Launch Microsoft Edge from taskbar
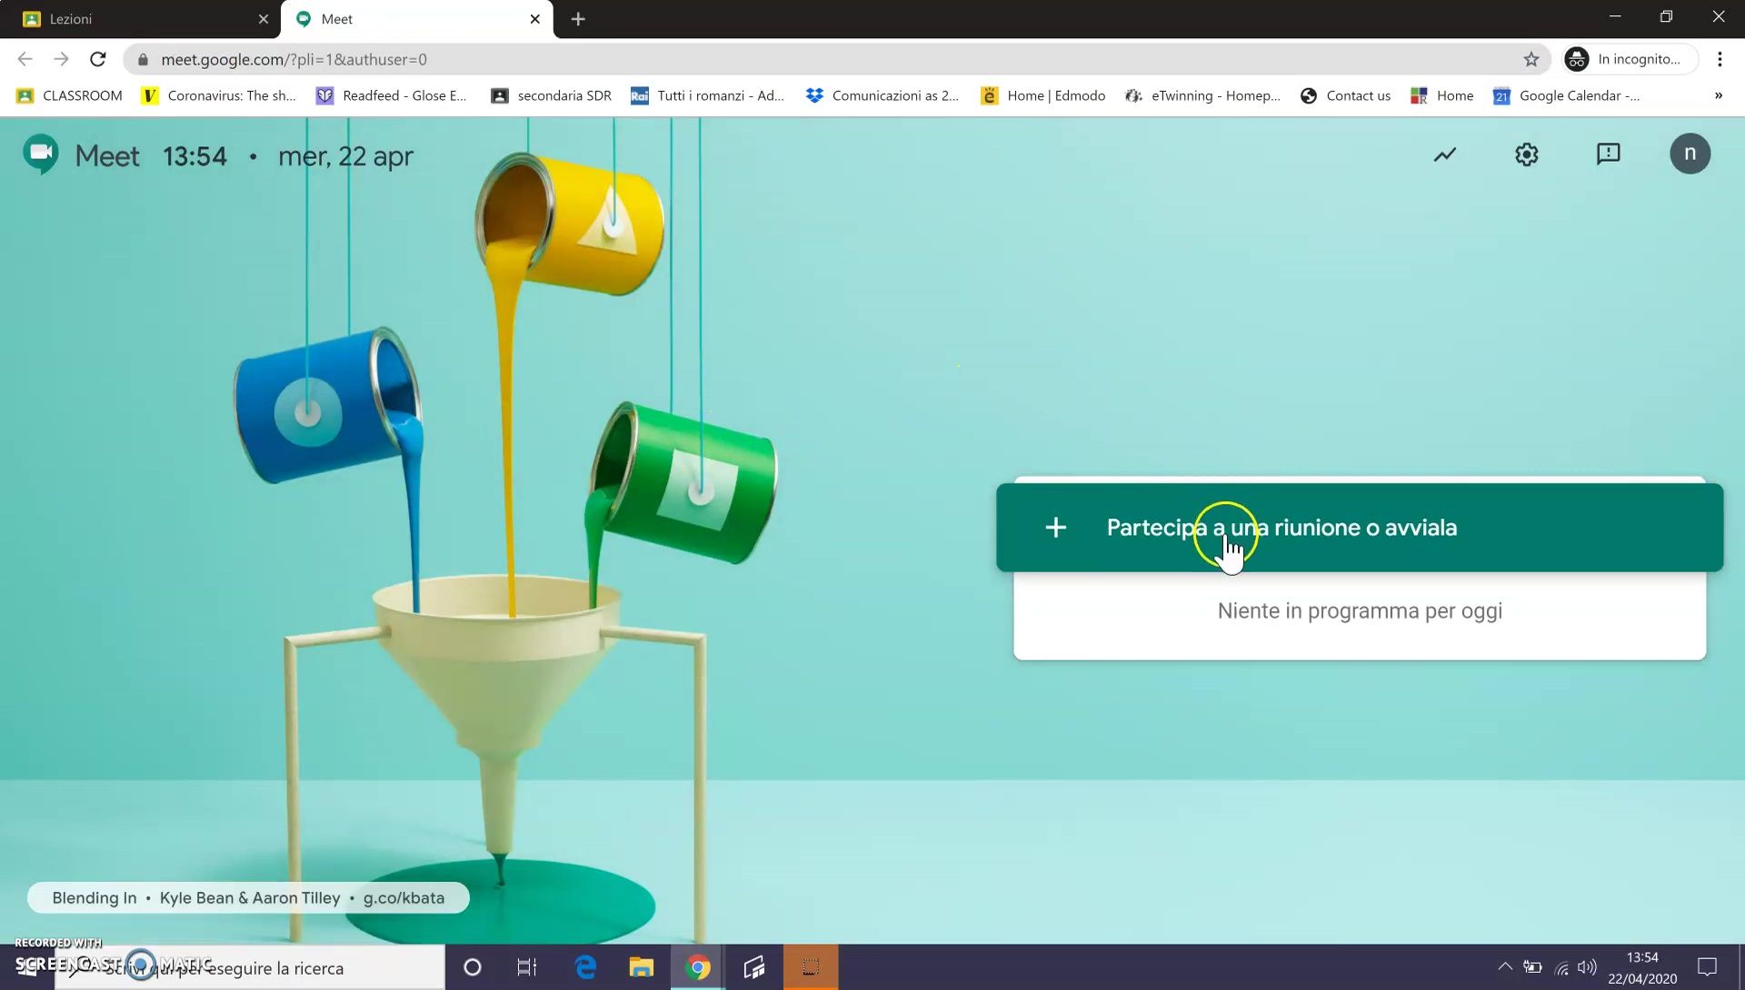The image size is (1745, 990). point(585,967)
